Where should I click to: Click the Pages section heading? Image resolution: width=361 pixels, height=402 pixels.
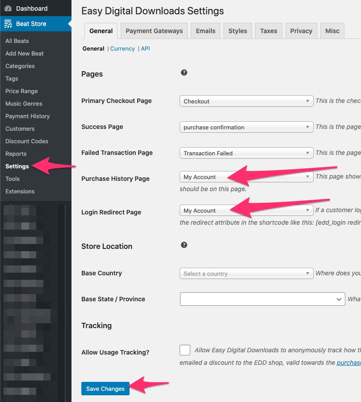coord(92,74)
